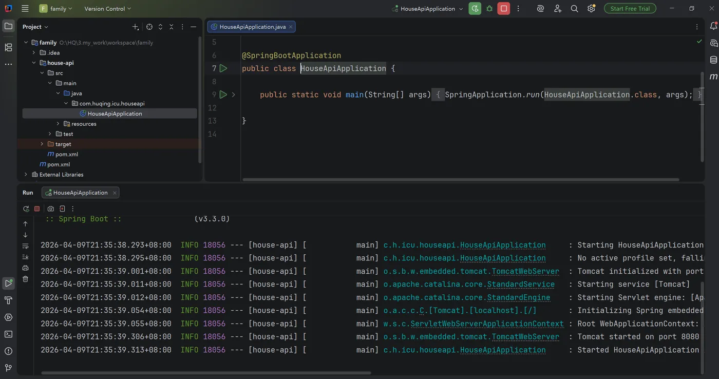
Task: Expand the target folder in project tree
Action: click(42, 144)
